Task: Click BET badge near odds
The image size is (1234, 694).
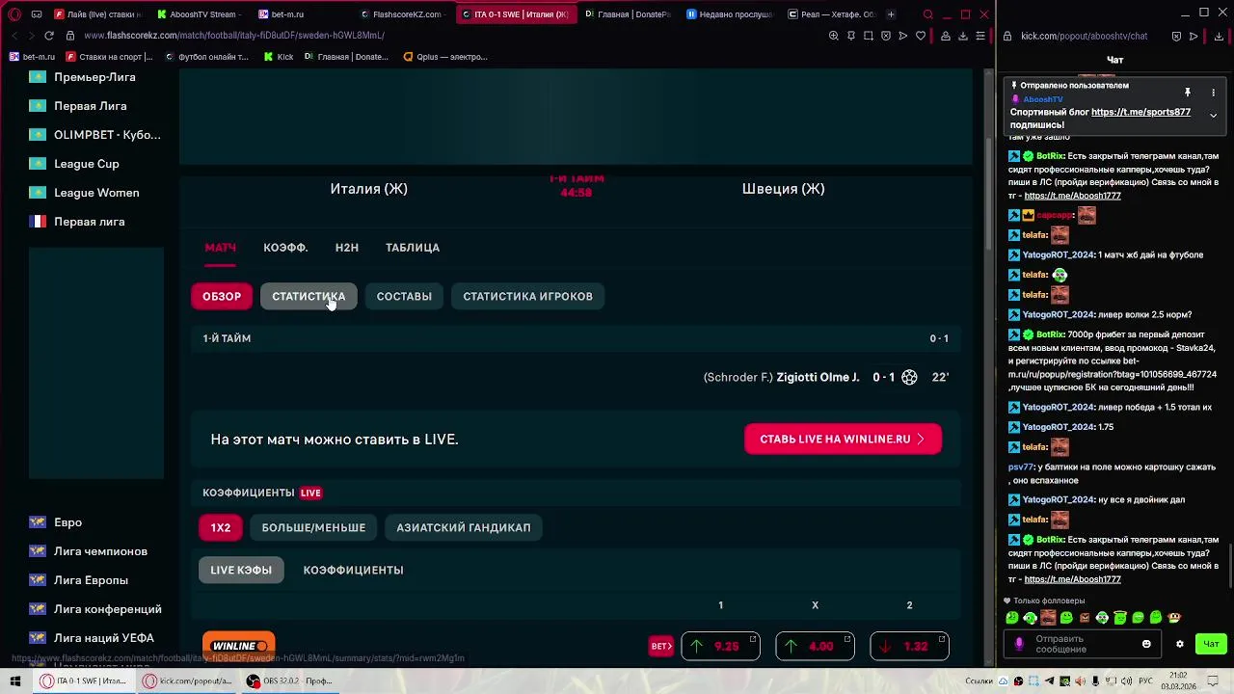Action: [x=661, y=646]
